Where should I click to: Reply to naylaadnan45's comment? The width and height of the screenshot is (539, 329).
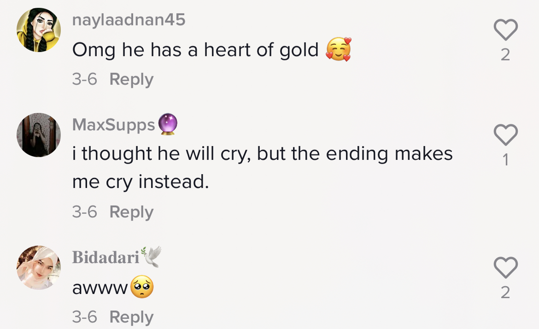131,79
